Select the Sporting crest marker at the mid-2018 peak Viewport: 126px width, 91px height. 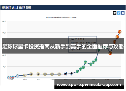click(85, 62)
